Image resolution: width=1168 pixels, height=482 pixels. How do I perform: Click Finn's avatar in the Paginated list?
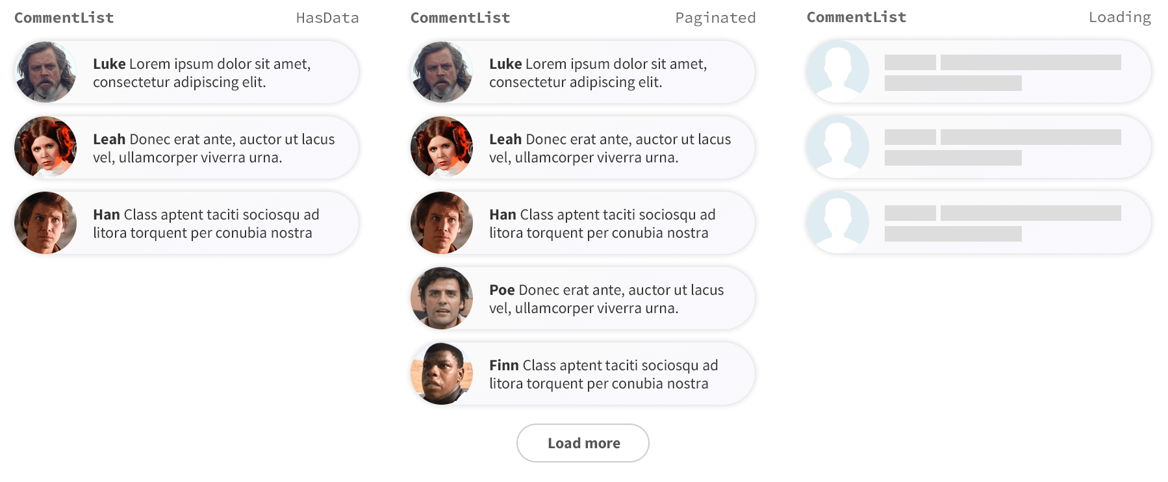coord(441,373)
